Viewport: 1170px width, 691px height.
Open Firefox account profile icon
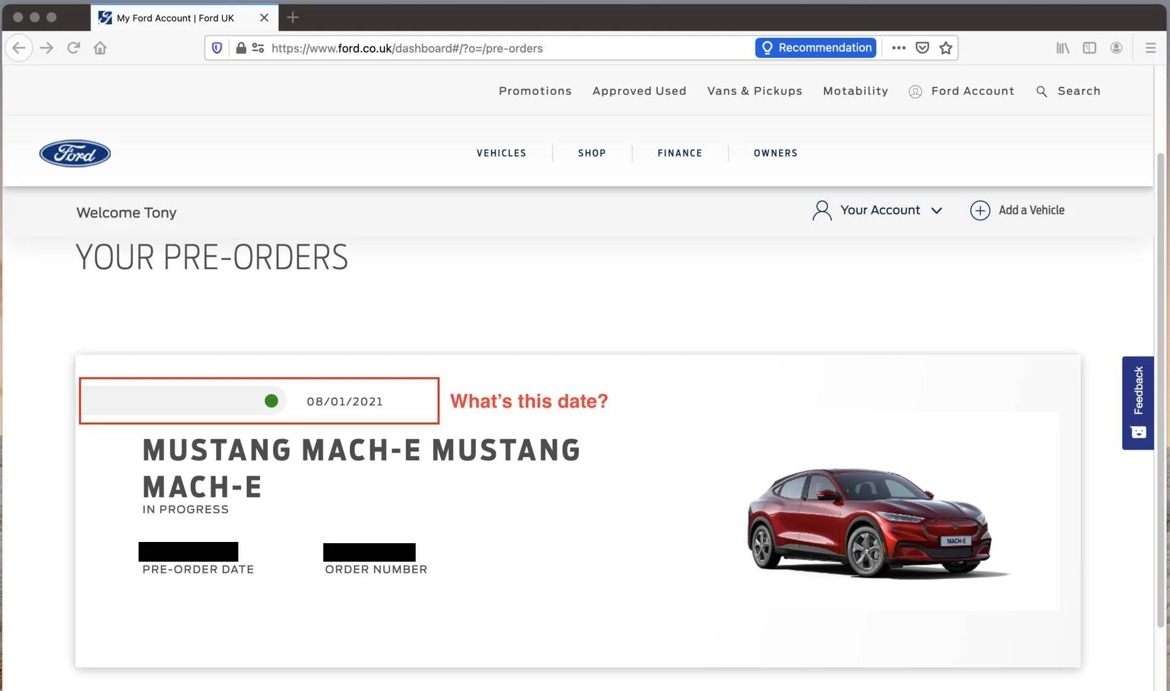(1116, 48)
